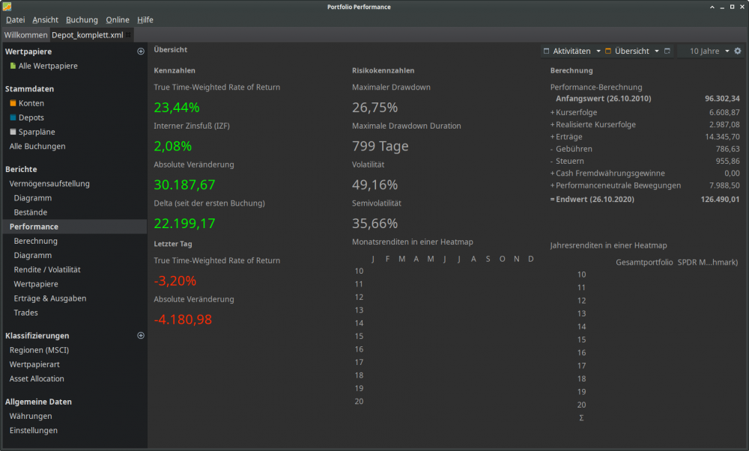Open the Online menu
This screenshot has width=749, height=451.
point(118,19)
